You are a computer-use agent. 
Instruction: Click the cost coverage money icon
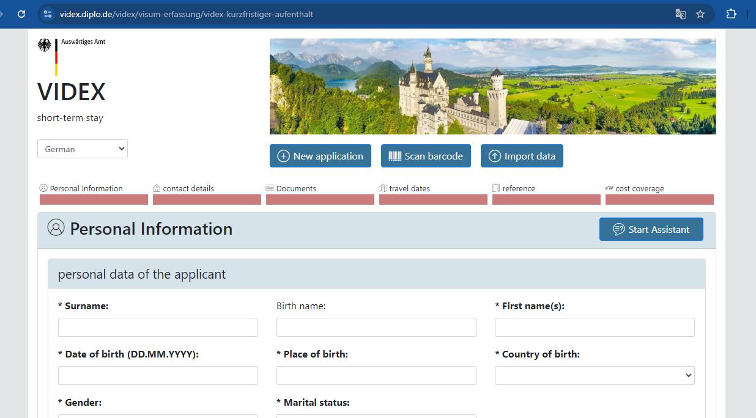coord(610,188)
